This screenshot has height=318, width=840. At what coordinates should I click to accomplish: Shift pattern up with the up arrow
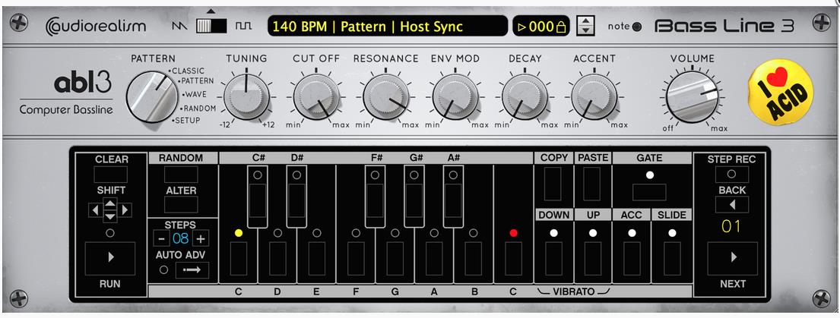(x=109, y=203)
